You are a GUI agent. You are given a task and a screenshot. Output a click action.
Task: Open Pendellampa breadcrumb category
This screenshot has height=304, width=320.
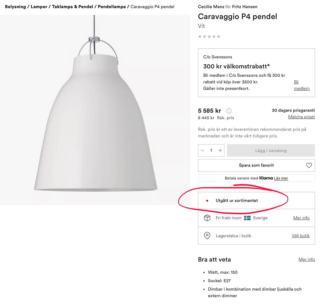112,7
